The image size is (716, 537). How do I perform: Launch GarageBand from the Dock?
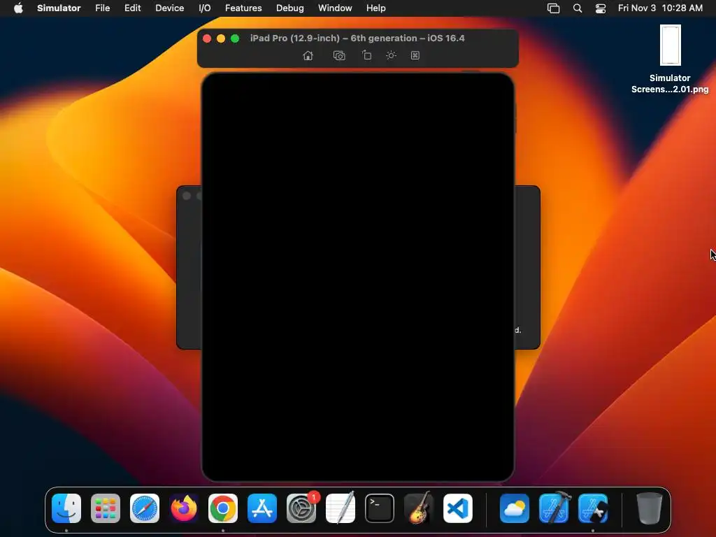419,508
